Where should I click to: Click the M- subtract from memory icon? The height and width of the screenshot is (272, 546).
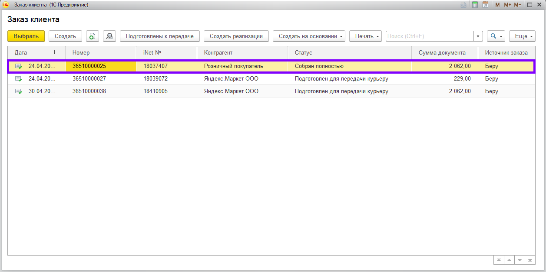pyautogui.click(x=517, y=5)
